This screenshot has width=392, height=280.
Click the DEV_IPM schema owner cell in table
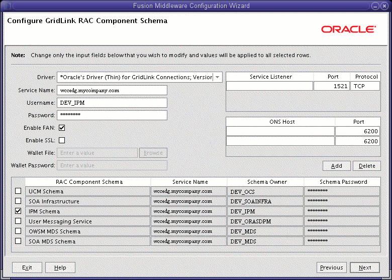click(265, 211)
